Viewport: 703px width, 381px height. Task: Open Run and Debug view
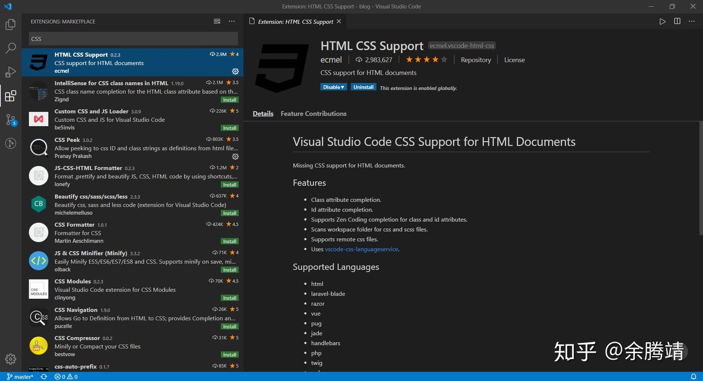(x=10, y=72)
